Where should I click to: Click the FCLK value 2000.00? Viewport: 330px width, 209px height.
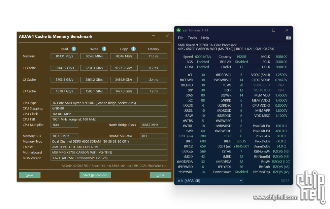pos(282,62)
